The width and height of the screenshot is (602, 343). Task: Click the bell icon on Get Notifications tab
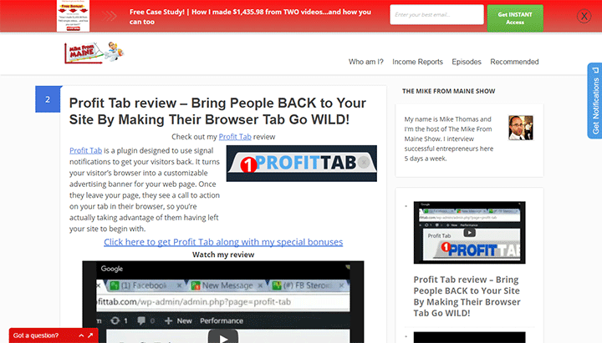pos(595,70)
